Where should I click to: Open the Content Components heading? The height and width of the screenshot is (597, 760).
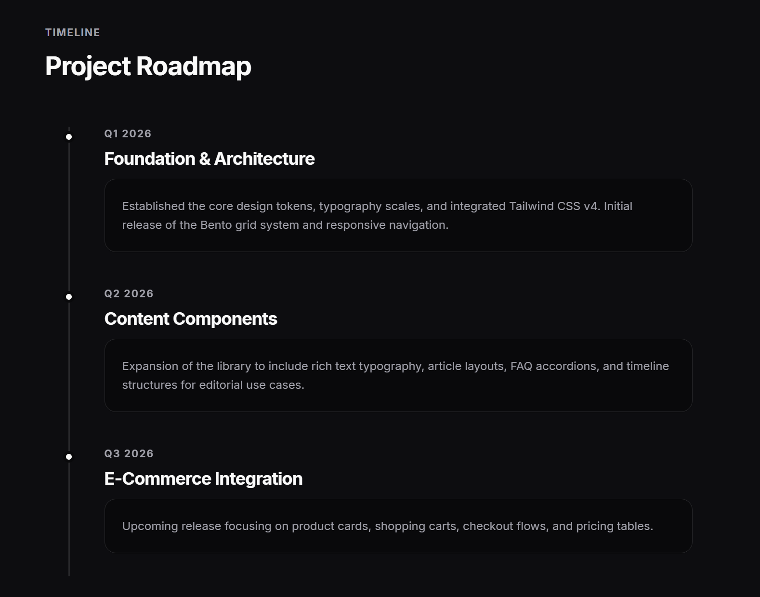[190, 319]
